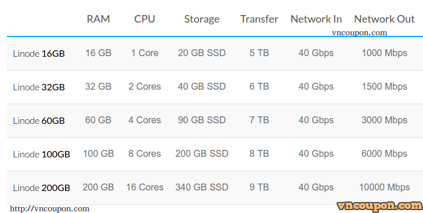This screenshot has height=213, width=423.
Task: Select the 340 GB SSD storage cell
Action: point(202,187)
